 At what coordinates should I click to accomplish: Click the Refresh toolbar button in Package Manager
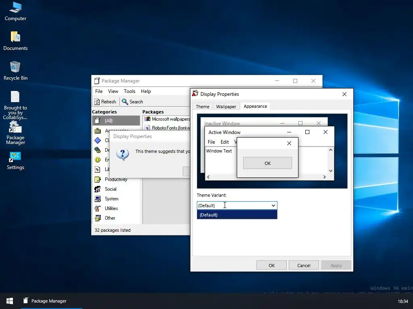pyautogui.click(x=105, y=102)
